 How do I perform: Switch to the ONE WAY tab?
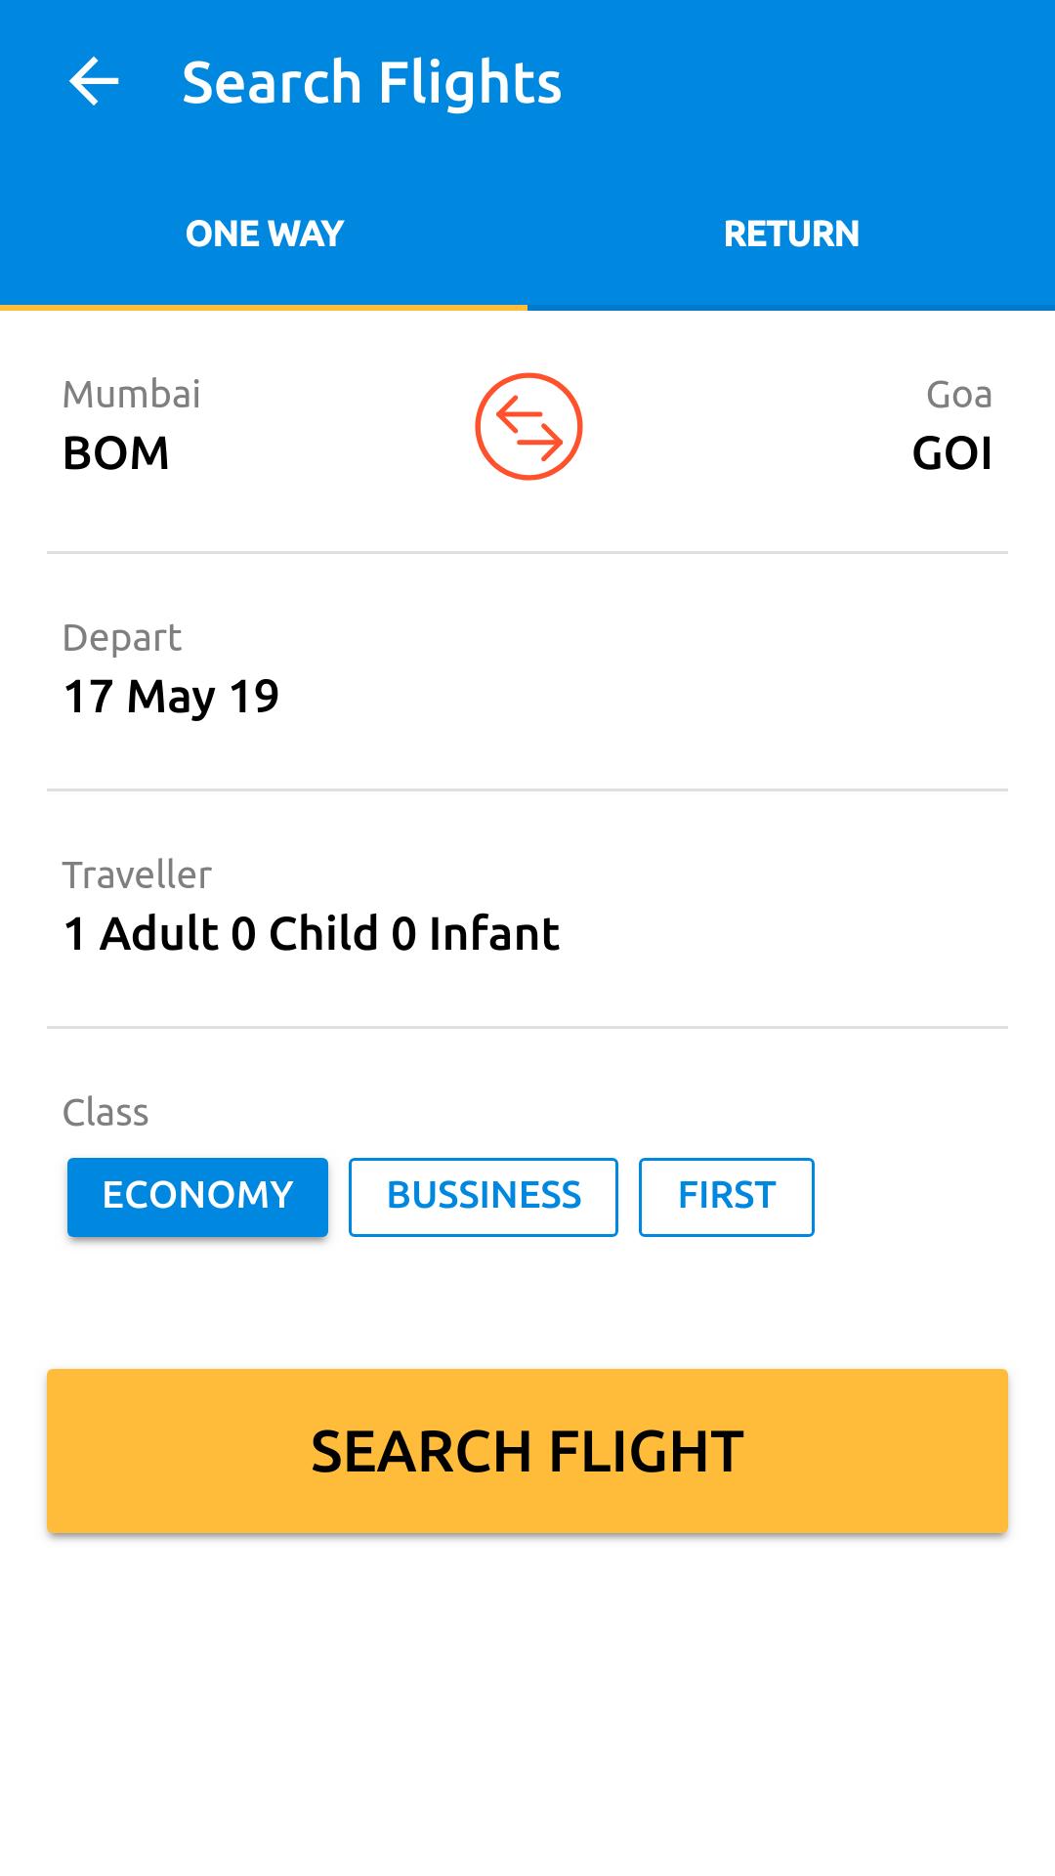[x=264, y=234]
